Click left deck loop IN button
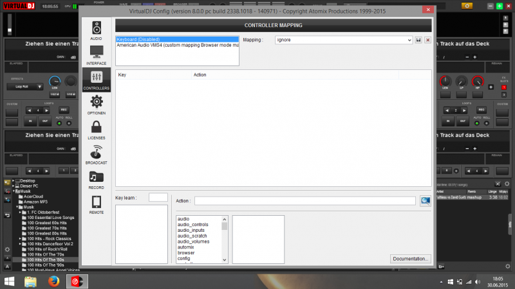This screenshot has height=289, width=515. click(30, 121)
